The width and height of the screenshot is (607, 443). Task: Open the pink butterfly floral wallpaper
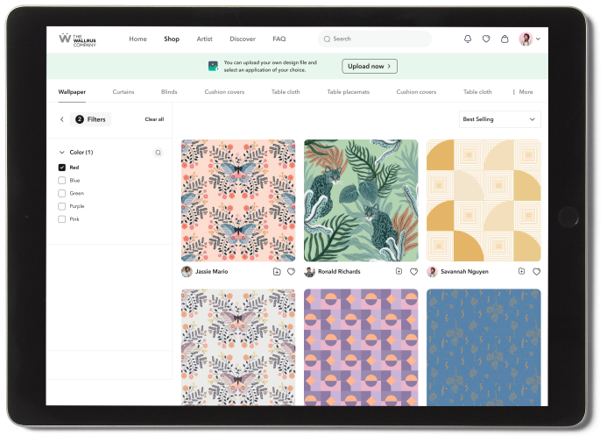(238, 200)
